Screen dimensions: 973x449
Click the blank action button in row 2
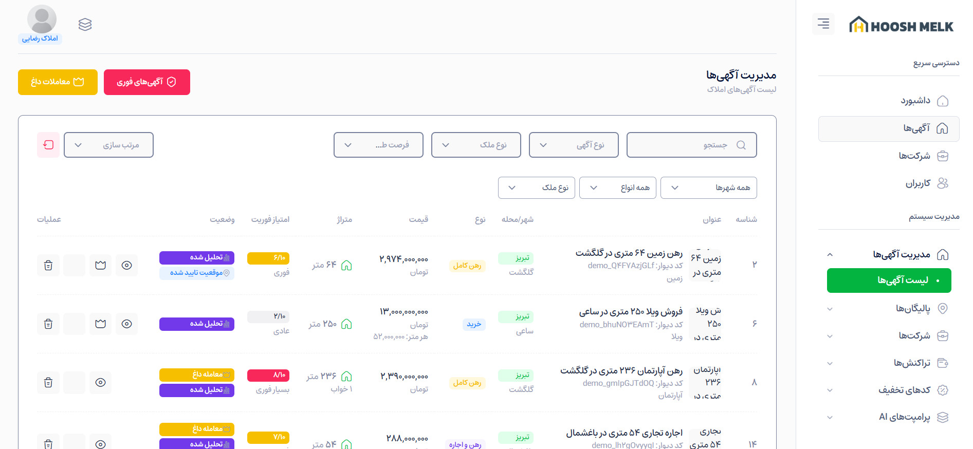(x=75, y=265)
